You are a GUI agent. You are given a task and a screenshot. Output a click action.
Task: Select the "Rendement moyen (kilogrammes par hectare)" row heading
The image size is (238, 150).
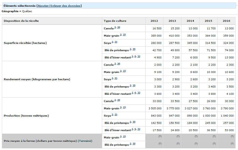tap(37, 79)
